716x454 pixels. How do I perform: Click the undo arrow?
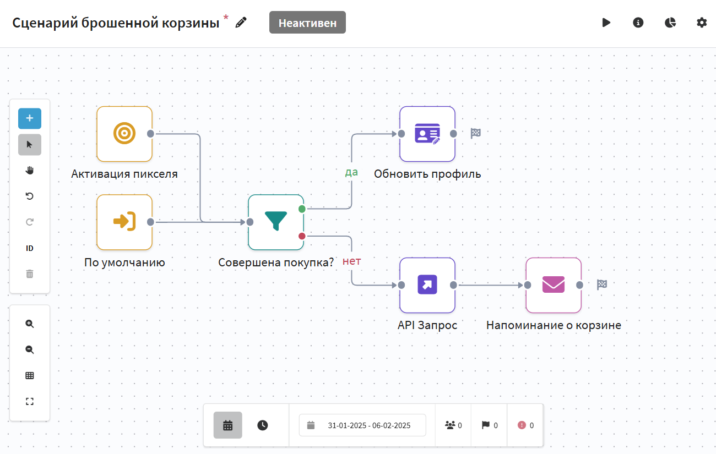(30, 196)
